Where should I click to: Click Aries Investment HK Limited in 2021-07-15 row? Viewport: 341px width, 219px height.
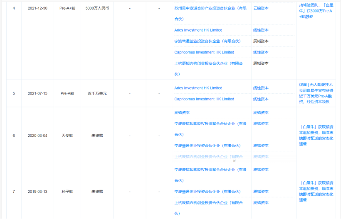coord(198,88)
